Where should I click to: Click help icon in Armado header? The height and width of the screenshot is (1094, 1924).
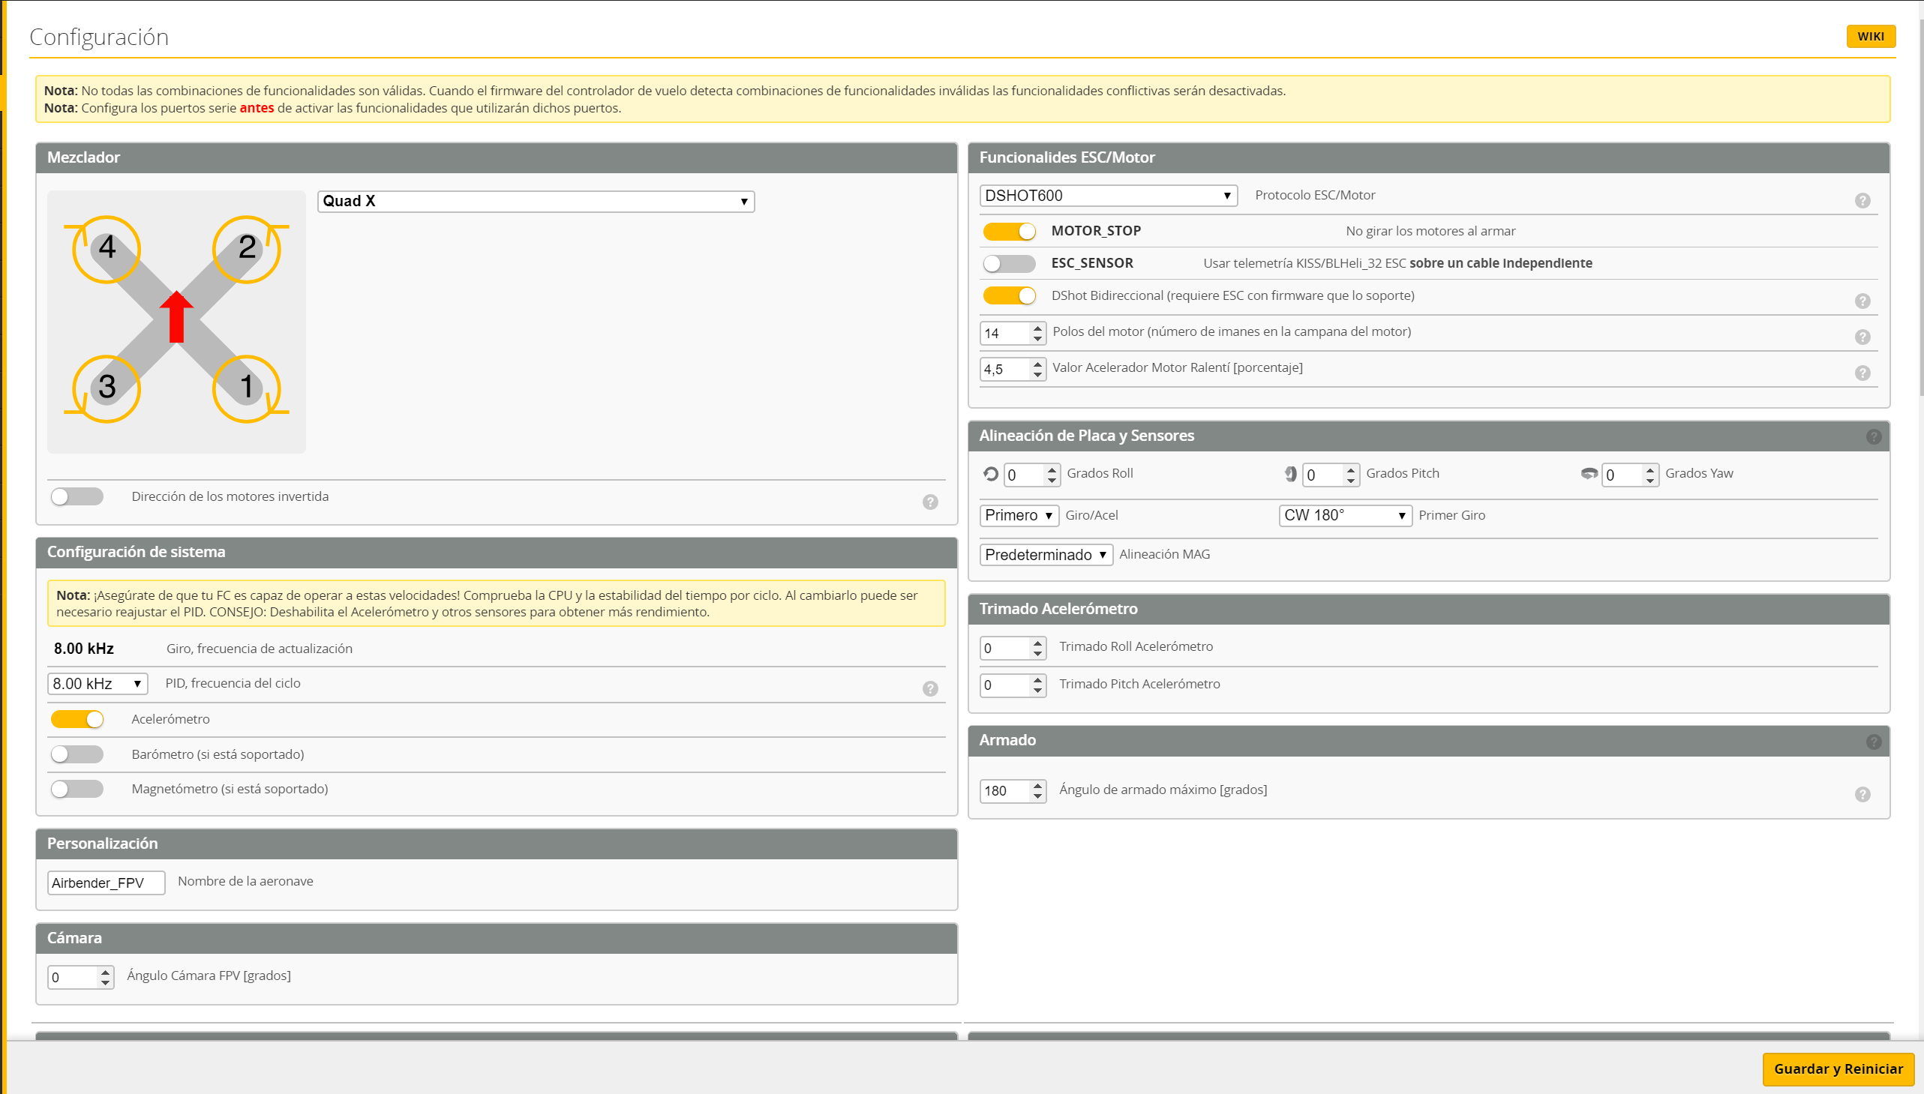tap(1873, 742)
